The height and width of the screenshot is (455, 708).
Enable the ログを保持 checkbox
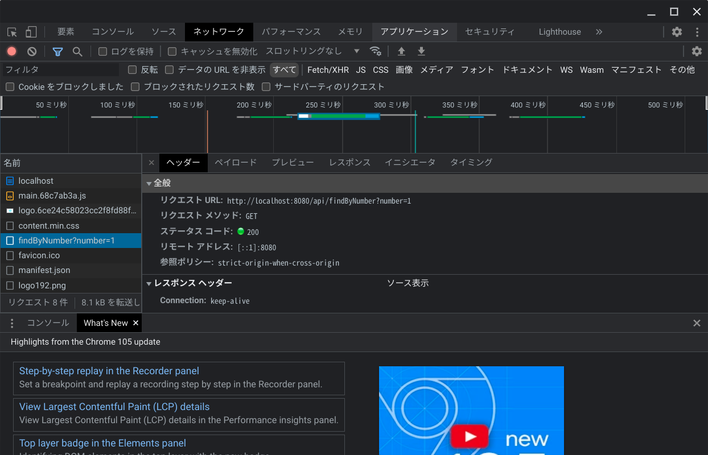click(103, 51)
